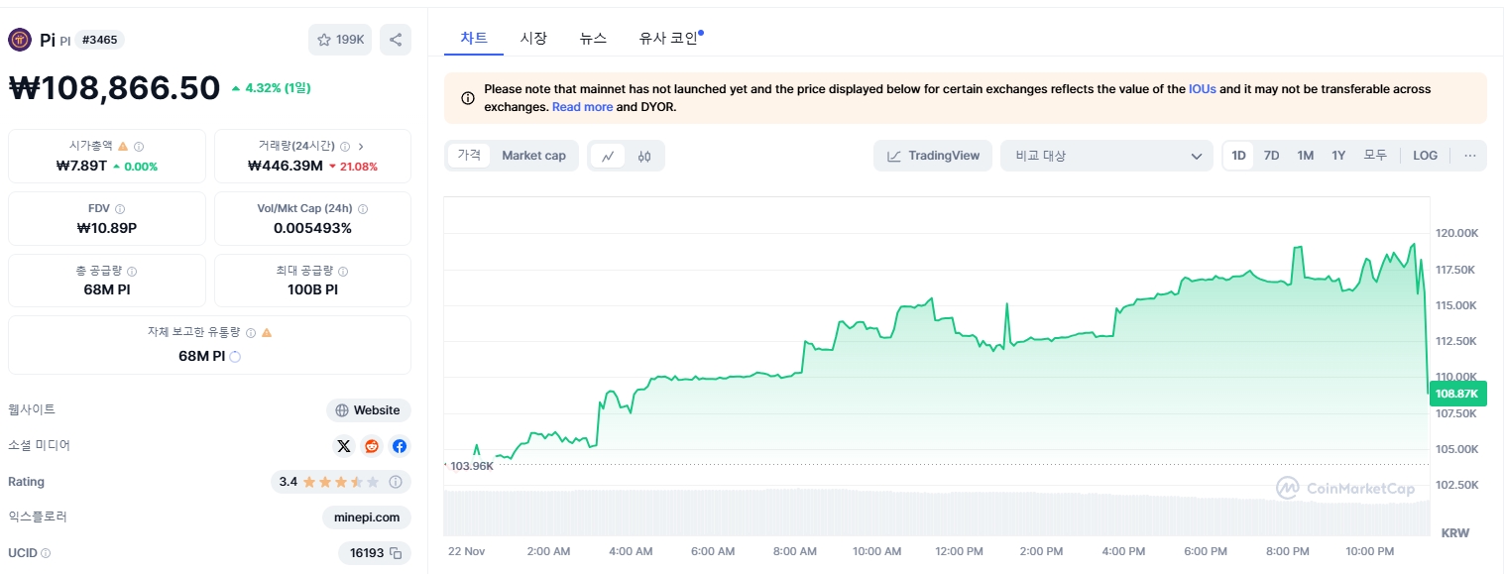Image resolution: width=1504 pixels, height=574 pixels.
Task: Click the share icon next to watchlist
Action: pos(395,40)
